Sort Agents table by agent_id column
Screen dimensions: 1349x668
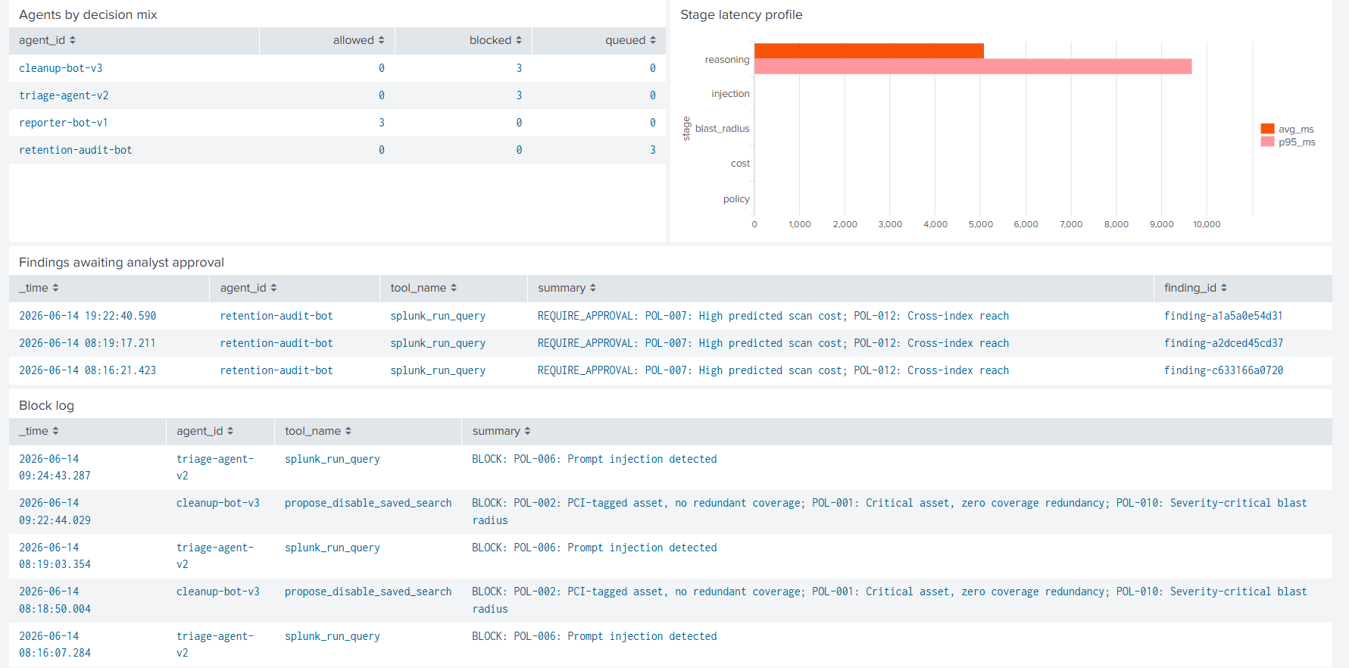tap(47, 40)
